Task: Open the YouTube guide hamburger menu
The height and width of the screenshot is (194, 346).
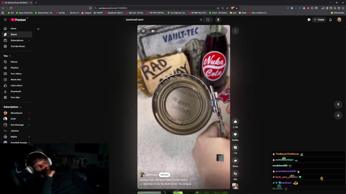Action: 5,20
